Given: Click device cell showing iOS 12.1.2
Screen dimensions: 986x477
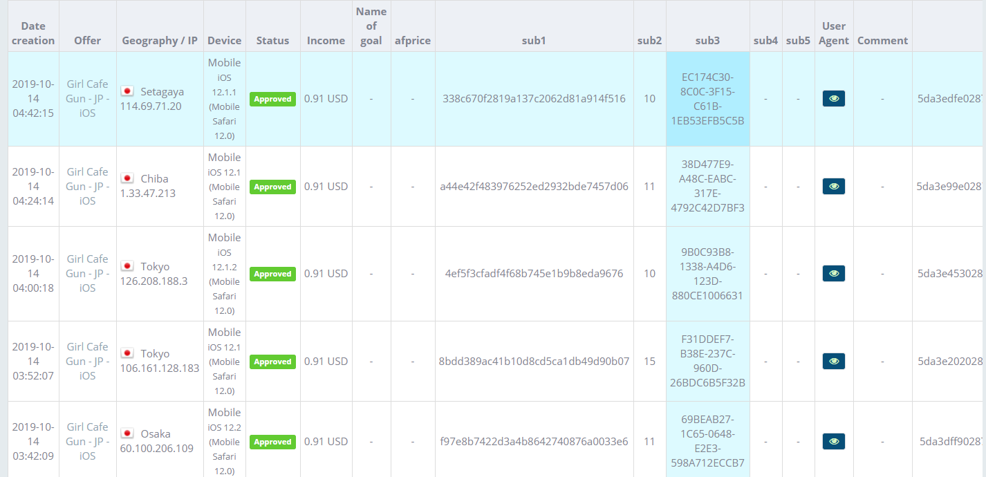Looking at the screenshot, I should (225, 274).
